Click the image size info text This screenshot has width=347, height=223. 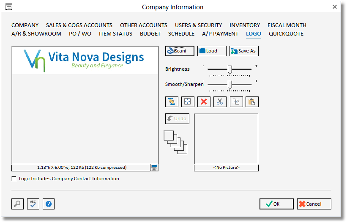[82, 168]
